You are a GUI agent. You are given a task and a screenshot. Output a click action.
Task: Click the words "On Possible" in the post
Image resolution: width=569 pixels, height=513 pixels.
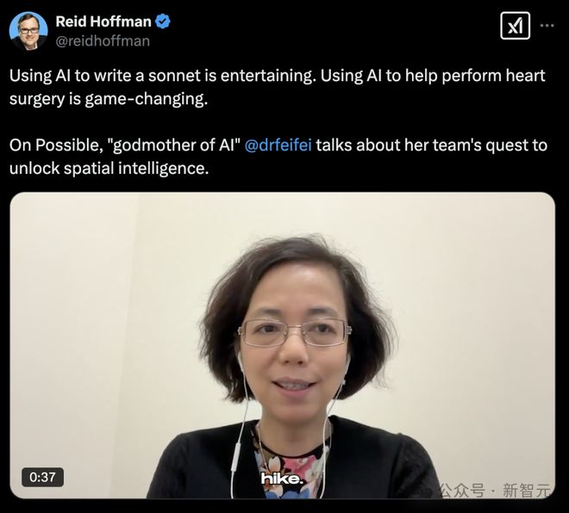54,145
